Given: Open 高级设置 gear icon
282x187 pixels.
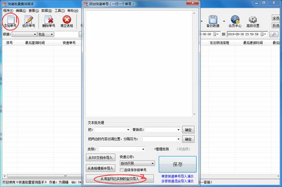Looking at the screenshot, I should [x=253, y=21].
